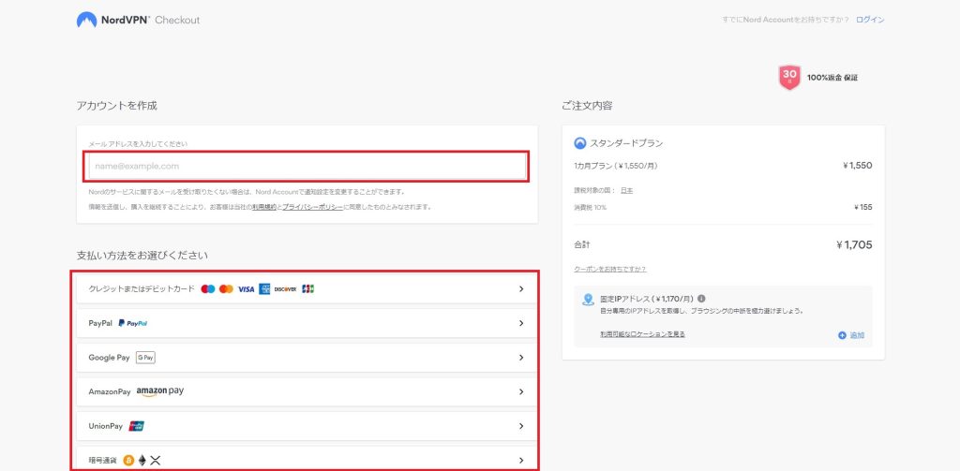The width and height of the screenshot is (960, 471).
Task: Click the blue plus icon next to 追加
Action: pyautogui.click(x=842, y=335)
